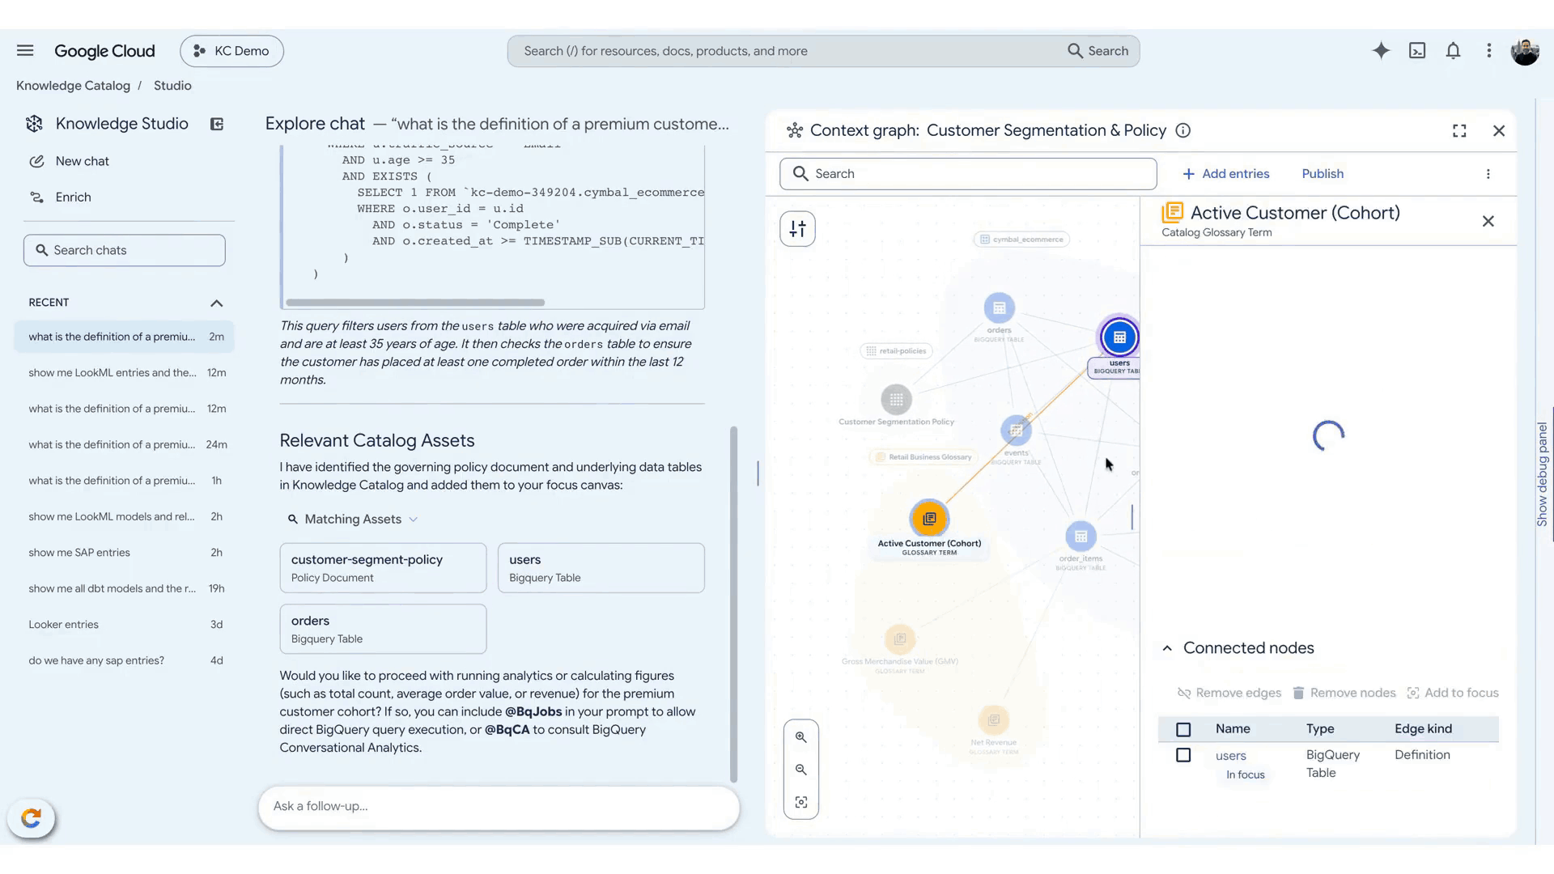Click the context graph info icon
This screenshot has width=1554, height=874.
(1182, 130)
